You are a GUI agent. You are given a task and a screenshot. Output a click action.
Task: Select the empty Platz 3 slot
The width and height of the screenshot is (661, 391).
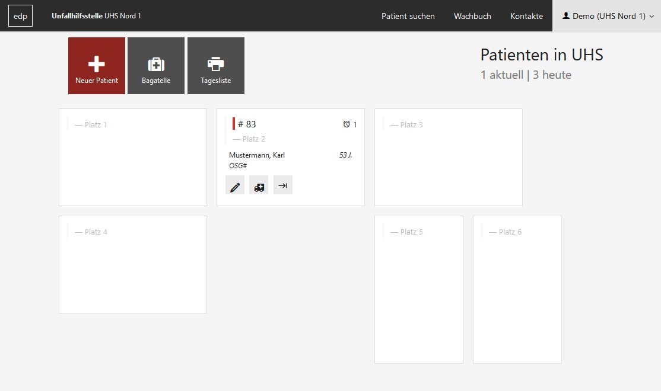(x=449, y=158)
